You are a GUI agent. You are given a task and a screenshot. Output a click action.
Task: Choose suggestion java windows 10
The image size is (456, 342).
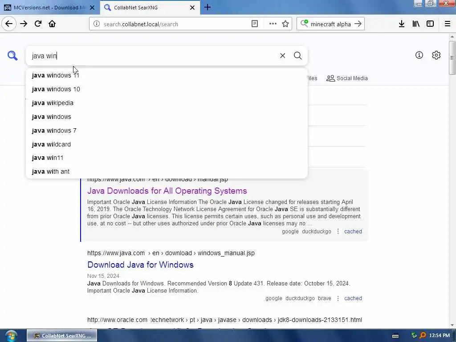167,89
